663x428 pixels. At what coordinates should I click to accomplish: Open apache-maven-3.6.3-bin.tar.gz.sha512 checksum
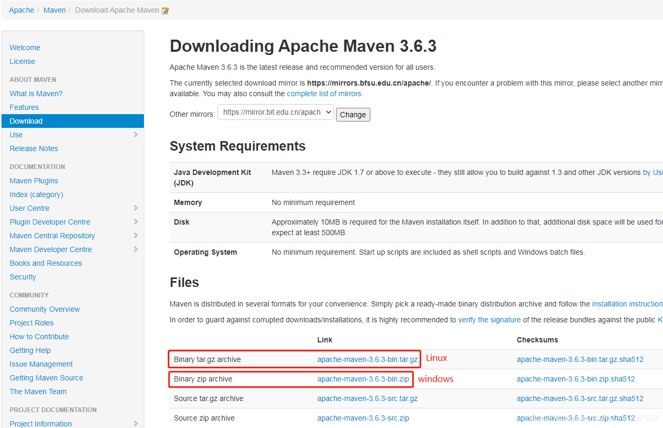pyautogui.click(x=580, y=359)
